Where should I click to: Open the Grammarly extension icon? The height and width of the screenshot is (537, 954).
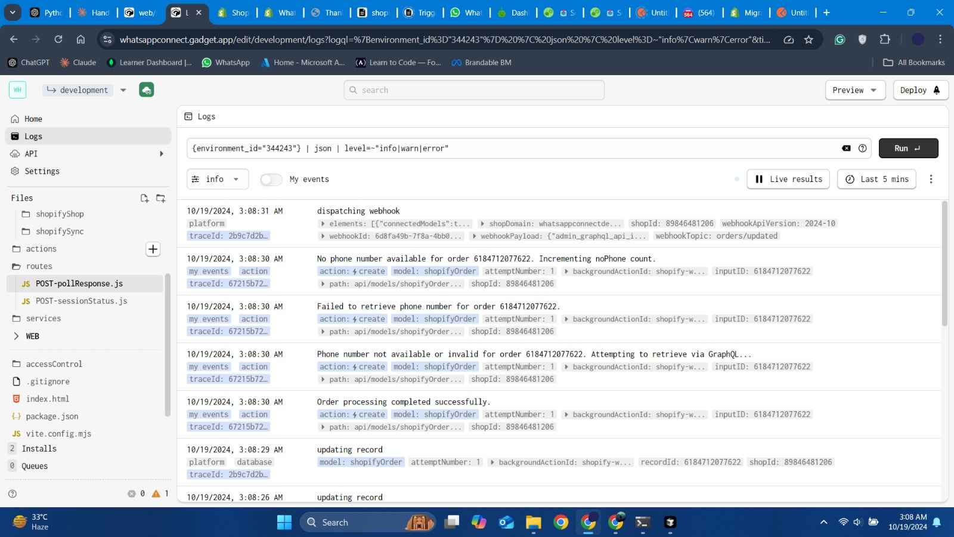[840, 39]
